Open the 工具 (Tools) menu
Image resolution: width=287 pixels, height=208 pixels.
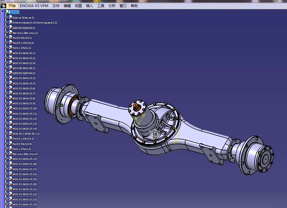pyautogui.click(x=101, y=6)
